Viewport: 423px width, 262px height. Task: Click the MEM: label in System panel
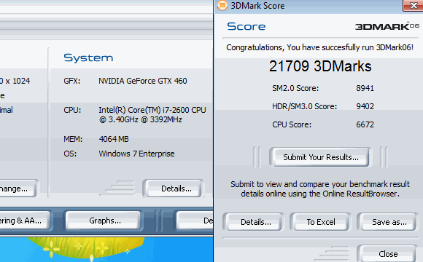tap(73, 139)
